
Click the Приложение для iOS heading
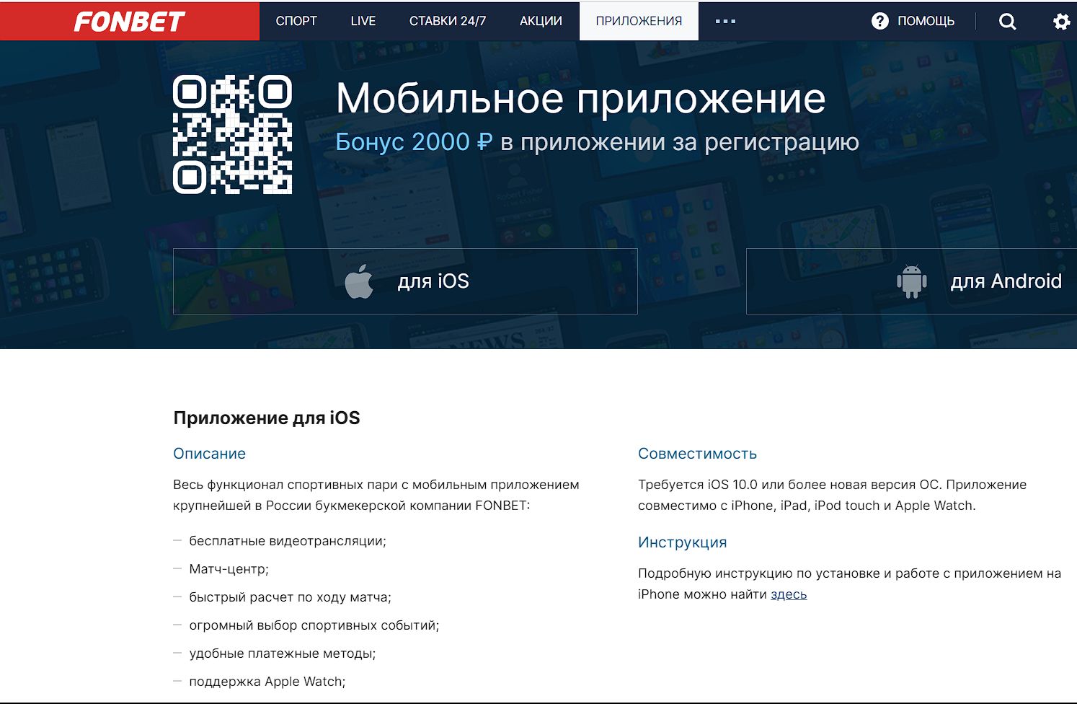coord(267,418)
